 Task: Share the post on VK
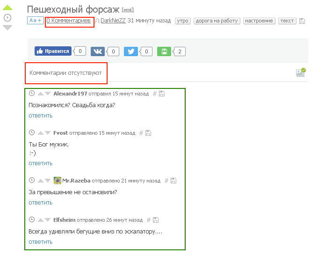[x=98, y=51]
